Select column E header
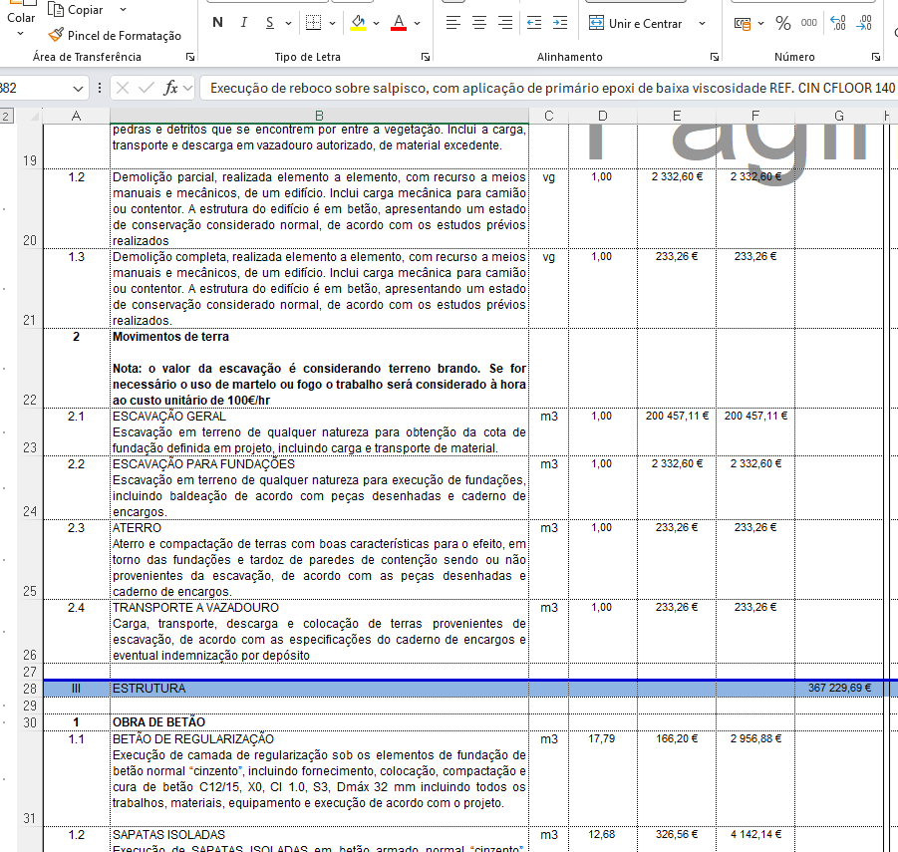This screenshot has height=852, width=898. tap(677, 116)
